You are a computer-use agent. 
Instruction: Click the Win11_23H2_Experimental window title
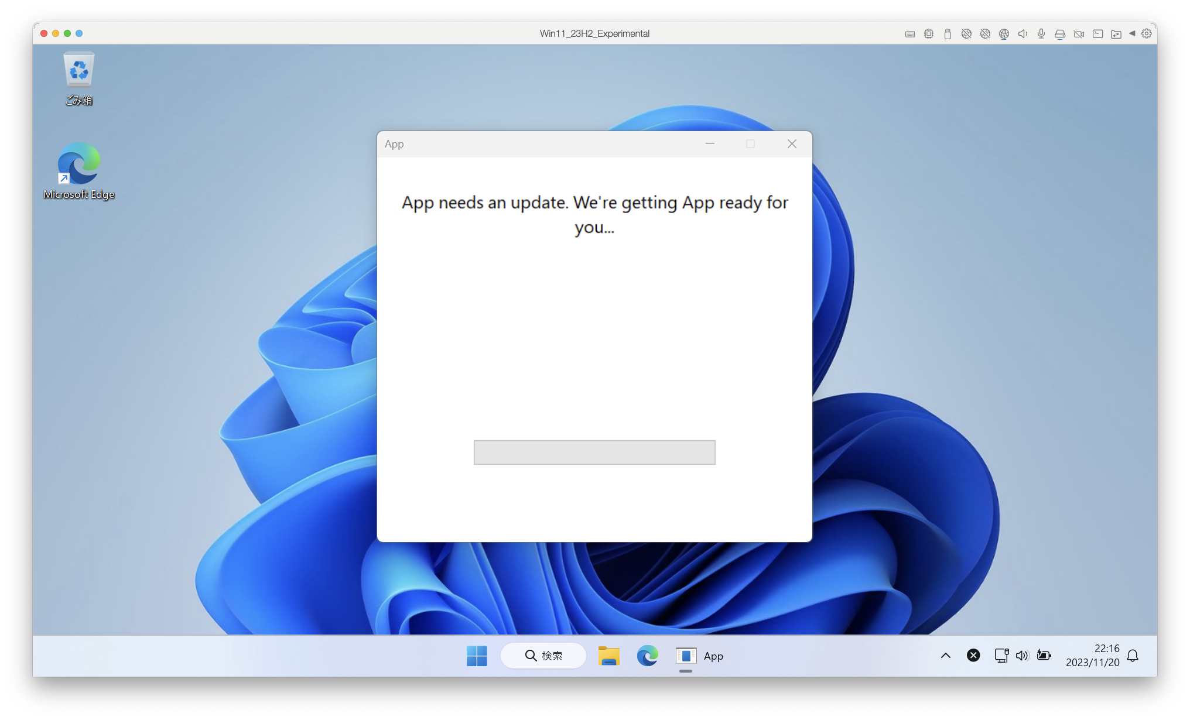point(594,33)
